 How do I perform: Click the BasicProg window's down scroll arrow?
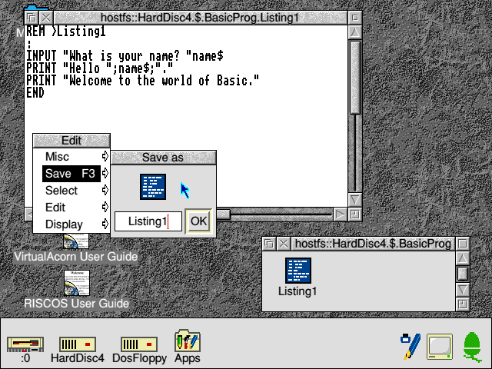(463, 289)
